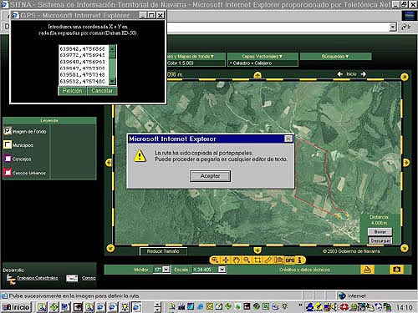Screen dimensions: 418x313
Task: Click Aceptar in the alert dialog
Action: pyautogui.click(x=210, y=176)
